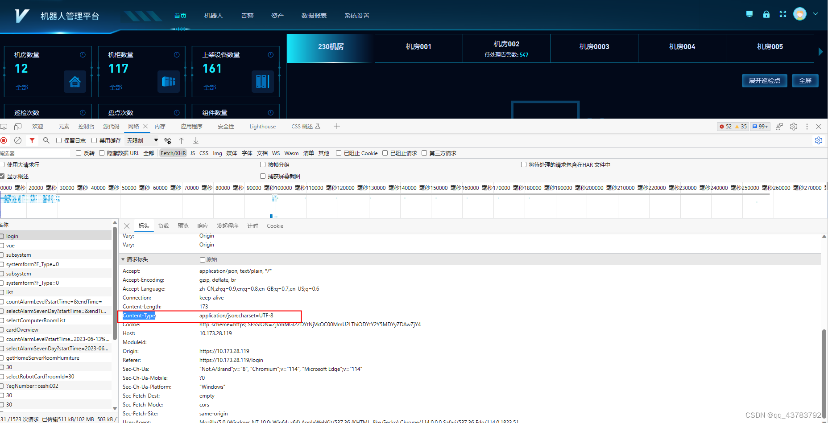The height and width of the screenshot is (423, 828).
Task: Click the house icon in 机房数量 card
Action: 75,82
